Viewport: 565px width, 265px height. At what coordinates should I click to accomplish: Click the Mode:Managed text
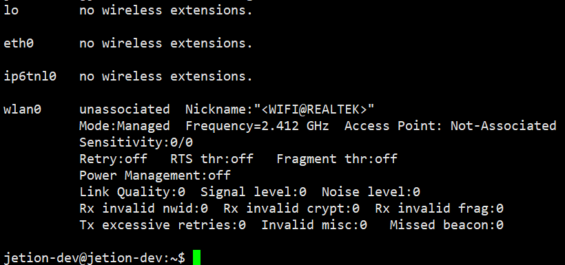point(124,126)
